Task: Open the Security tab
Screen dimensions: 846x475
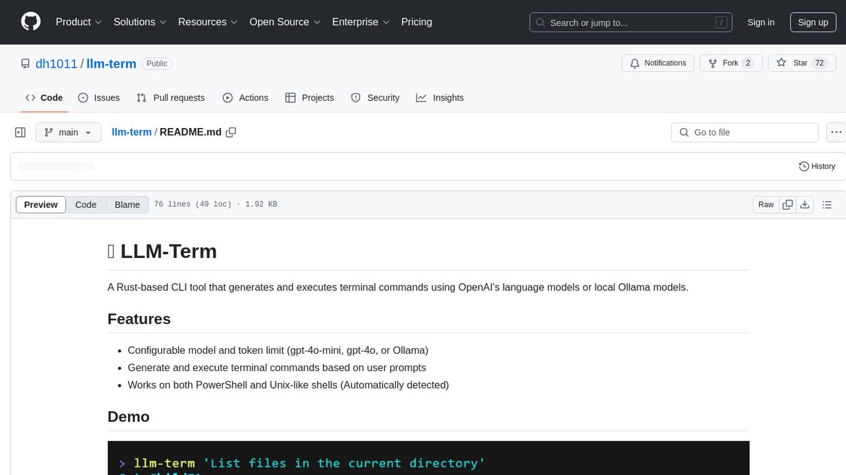Action: click(375, 98)
